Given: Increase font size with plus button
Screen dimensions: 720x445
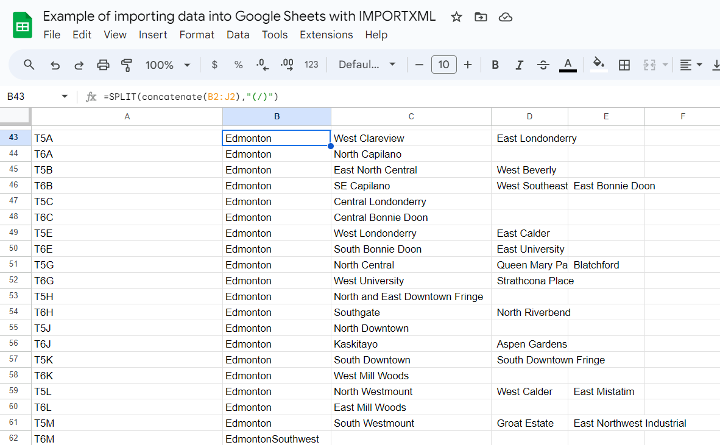Looking at the screenshot, I should click(468, 65).
